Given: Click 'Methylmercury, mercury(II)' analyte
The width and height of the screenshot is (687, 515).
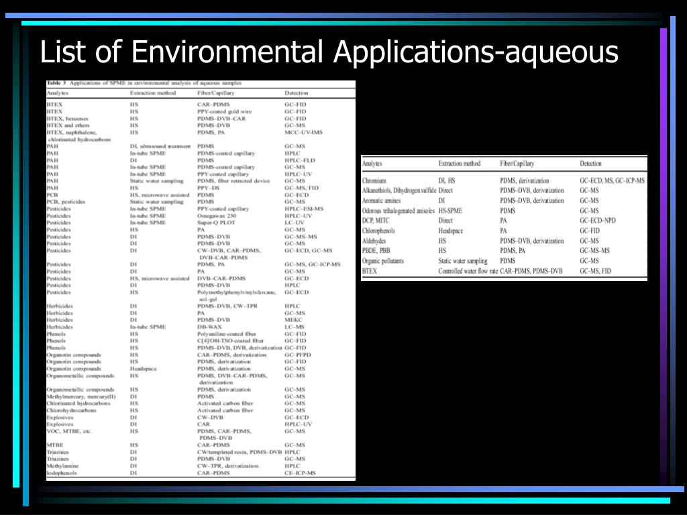Looking at the screenshot, I should pos(81,397).
